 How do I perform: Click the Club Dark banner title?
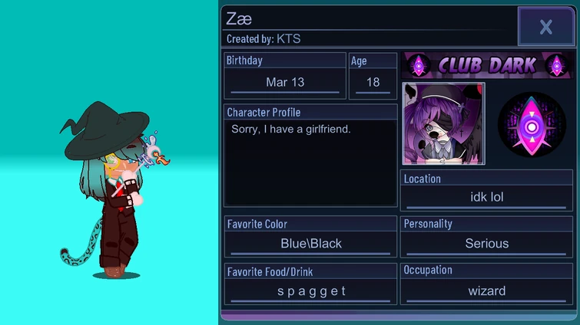(x=487, y=66)
